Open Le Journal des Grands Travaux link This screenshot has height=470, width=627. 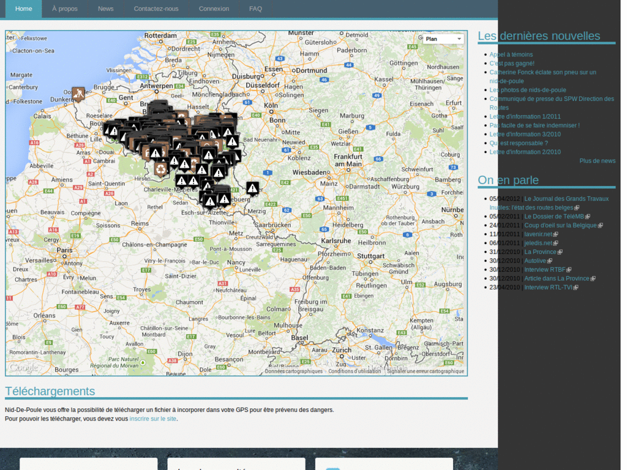(x=549, y=203)
